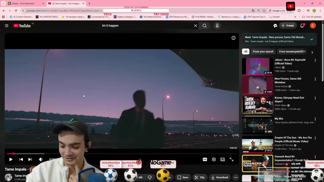The width and height of the screenshot is (324, 182).
Task: Show video info card icon
Action: [233, 38]
